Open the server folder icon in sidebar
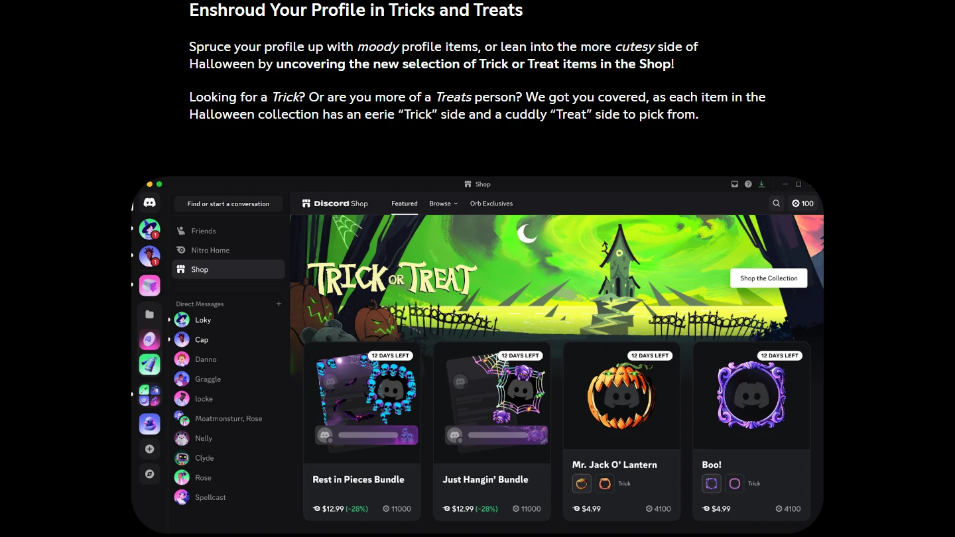This screenshot has height=537, width=955. pyautogui.click(x=150, y=314)
